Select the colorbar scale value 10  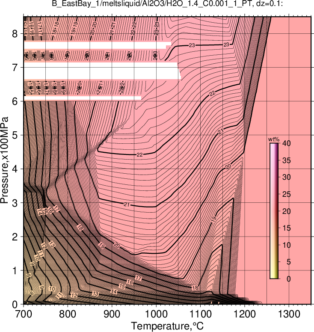(287, 245)
